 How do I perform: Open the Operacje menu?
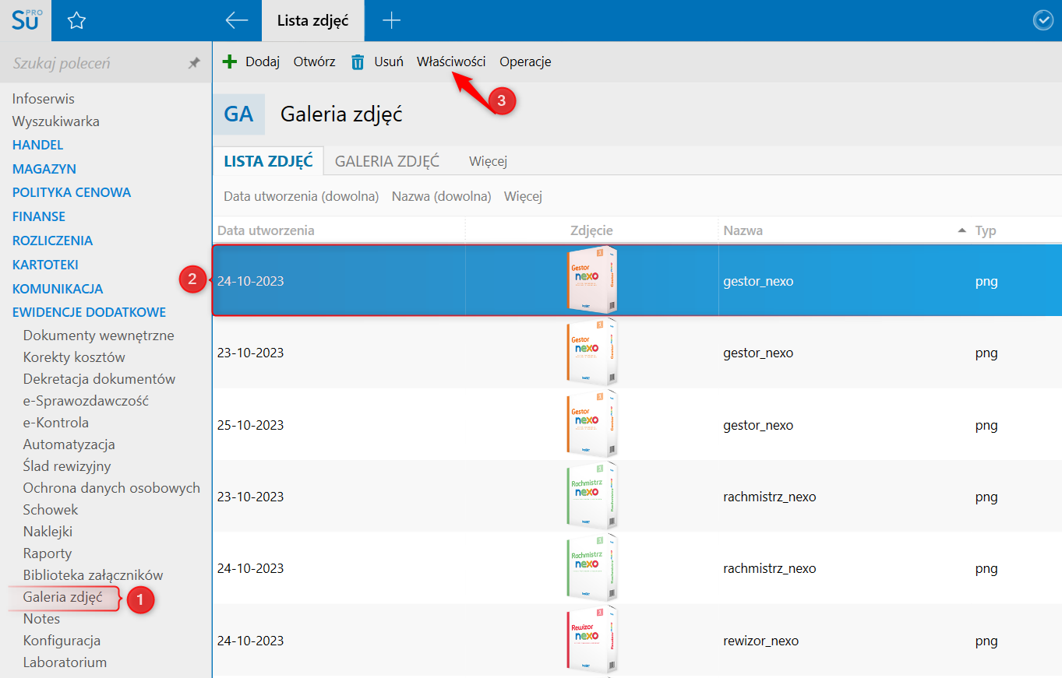click(525, 61)
